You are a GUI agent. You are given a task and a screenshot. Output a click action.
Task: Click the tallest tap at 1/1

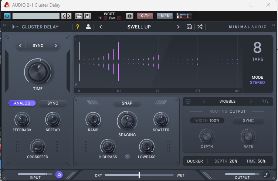point(119,62)
